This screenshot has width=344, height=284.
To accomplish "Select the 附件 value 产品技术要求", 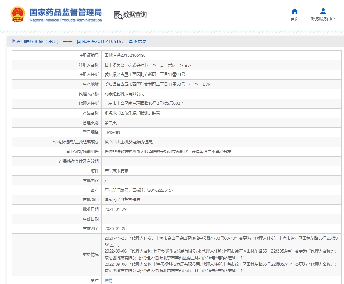I will pyautogui.click(x=117, y=171).
